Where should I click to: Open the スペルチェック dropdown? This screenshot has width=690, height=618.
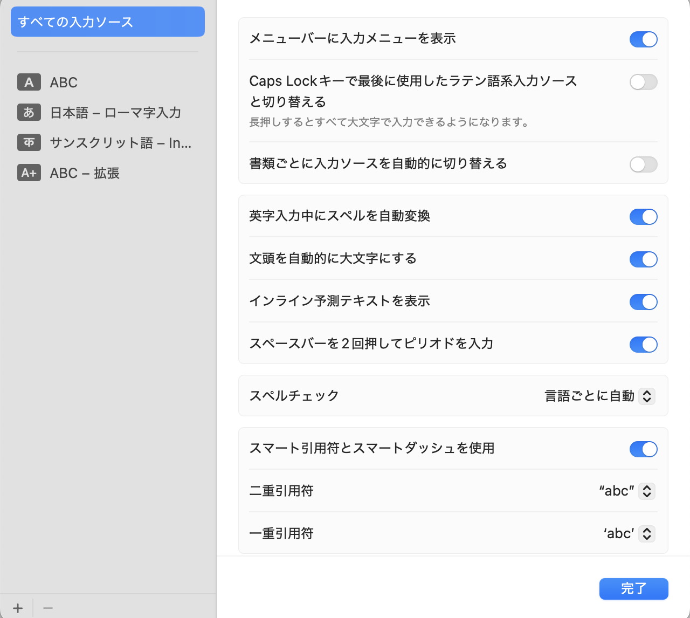pos(646,396)
